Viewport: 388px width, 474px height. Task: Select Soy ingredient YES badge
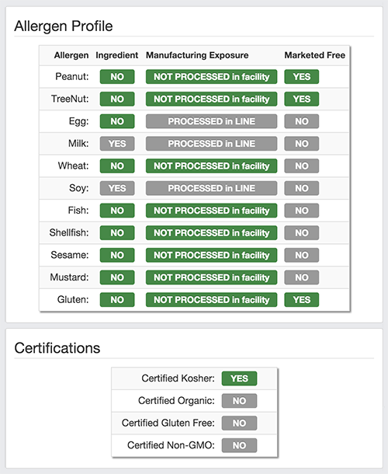(117, 188)
